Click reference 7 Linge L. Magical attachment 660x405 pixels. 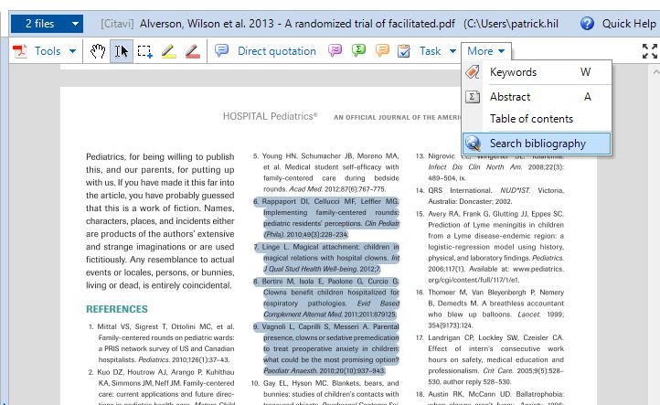pos(326,258)
